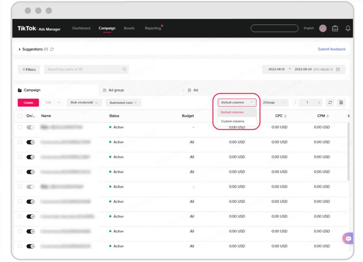Open the briefcase account icon
Viewport: 363px width, 262px height.
pyautogui.click(x=335, y=28)
